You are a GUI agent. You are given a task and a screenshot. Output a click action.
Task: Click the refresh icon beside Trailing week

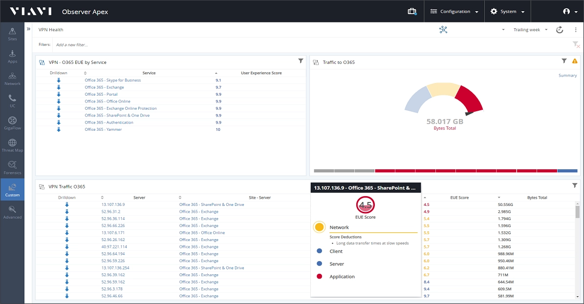coord(560,30)
